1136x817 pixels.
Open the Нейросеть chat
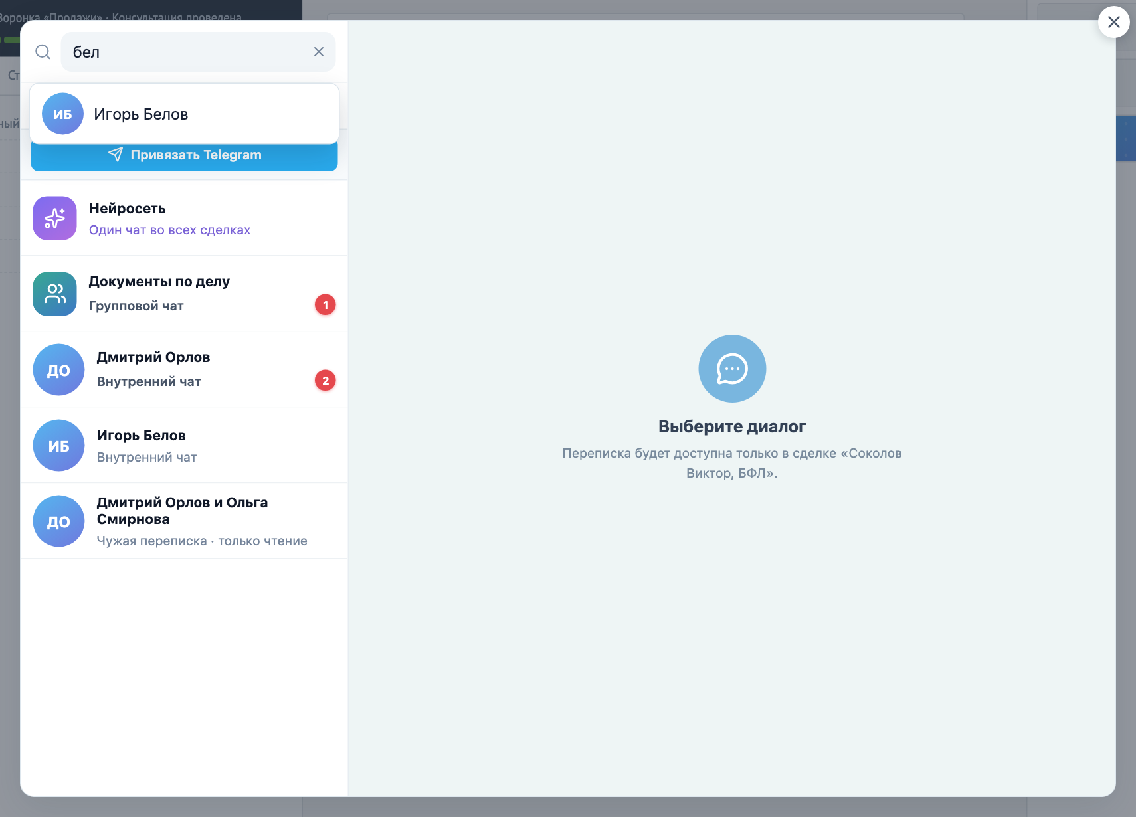pyautogui.click(x=184, y=218)
